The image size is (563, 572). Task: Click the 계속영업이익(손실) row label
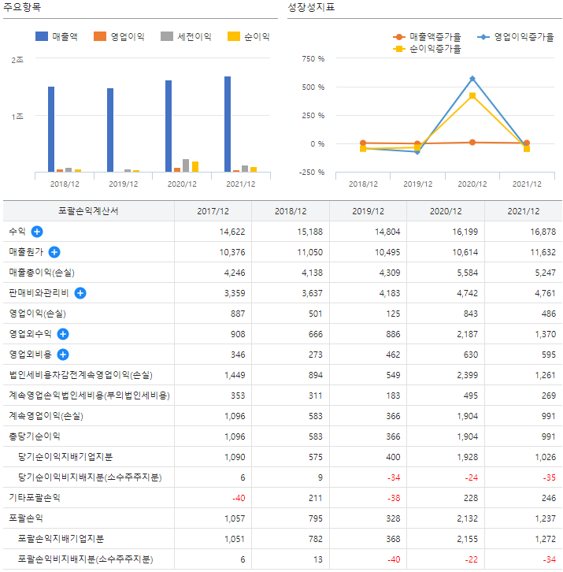46,415
